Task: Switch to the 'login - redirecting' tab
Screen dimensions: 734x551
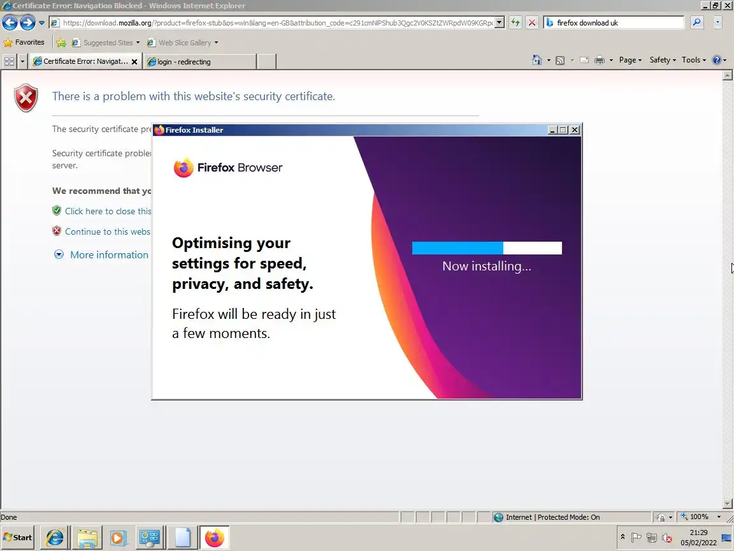Action: point(201,61)
